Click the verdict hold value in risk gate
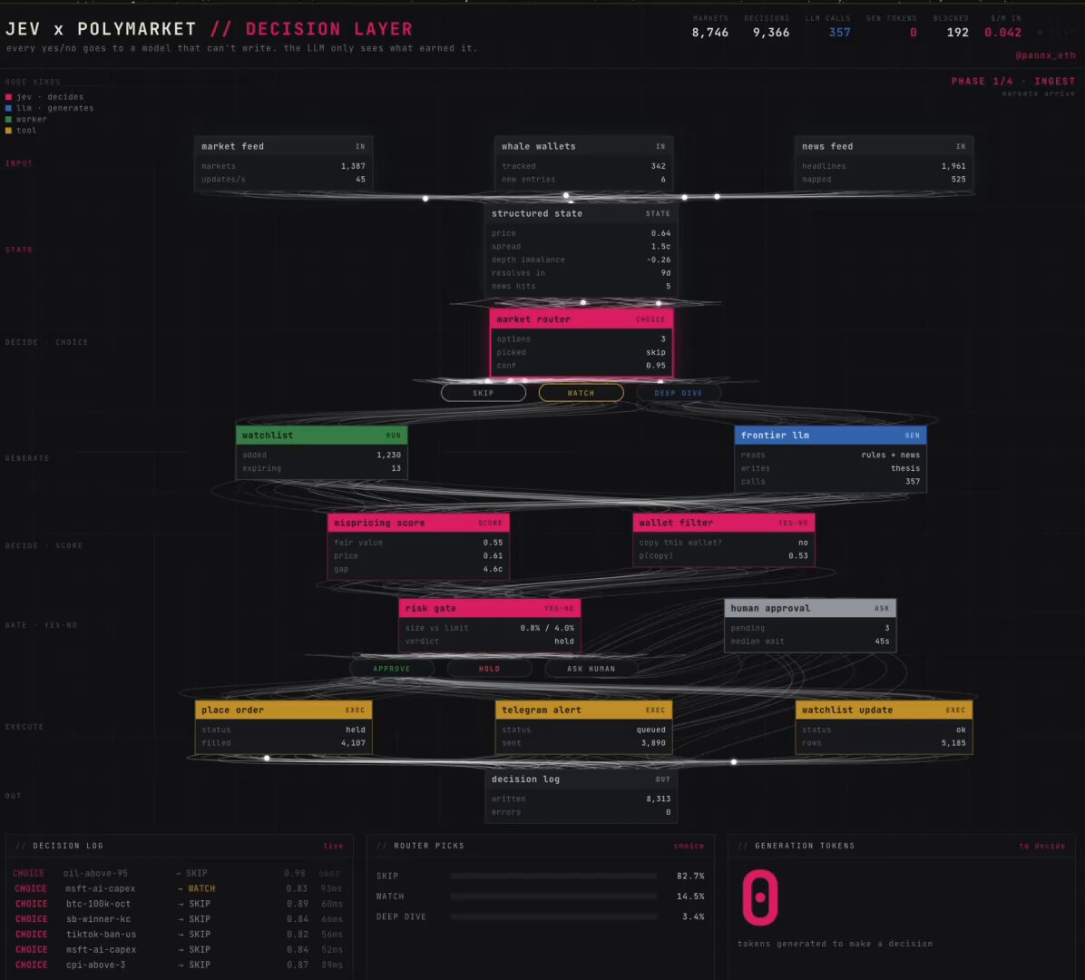The height and width of the screenshot is (980, 1085). [564, 642]
